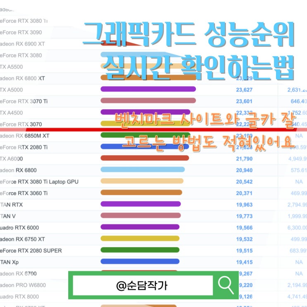Select the GeForce RTX 3090 row name
The width and height of the screenshot is (307, 307).
[21, 32]
